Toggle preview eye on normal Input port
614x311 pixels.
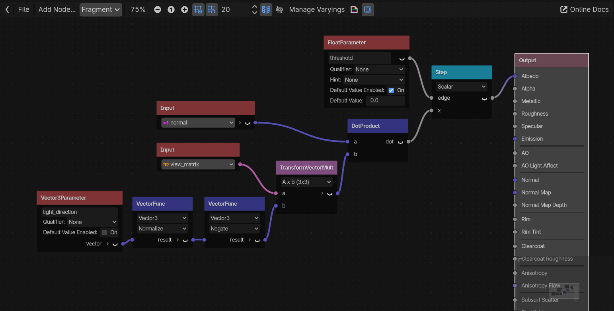click(248, 123)
